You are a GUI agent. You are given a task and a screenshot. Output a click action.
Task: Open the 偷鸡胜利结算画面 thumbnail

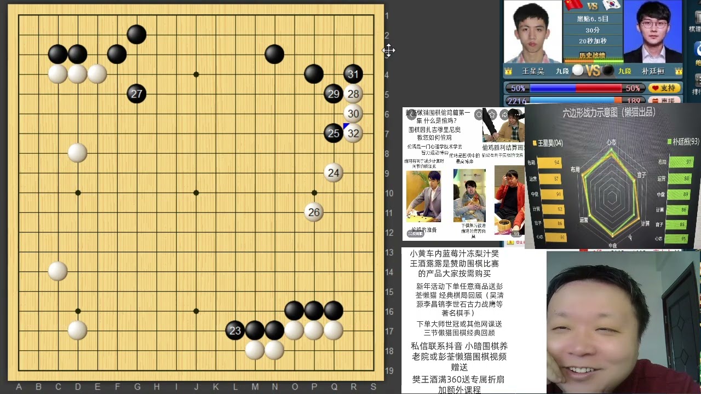tap(503, 125)
